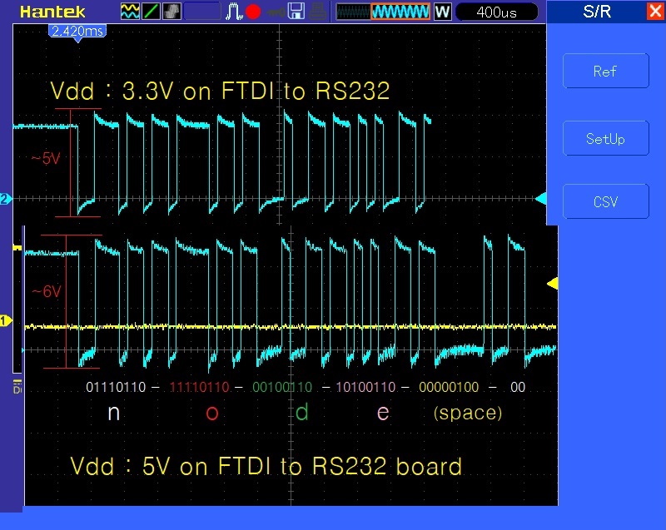This screenshot has height=530, width=666.
Task: Click the 400us timebase readout
Action: [496, 12]
